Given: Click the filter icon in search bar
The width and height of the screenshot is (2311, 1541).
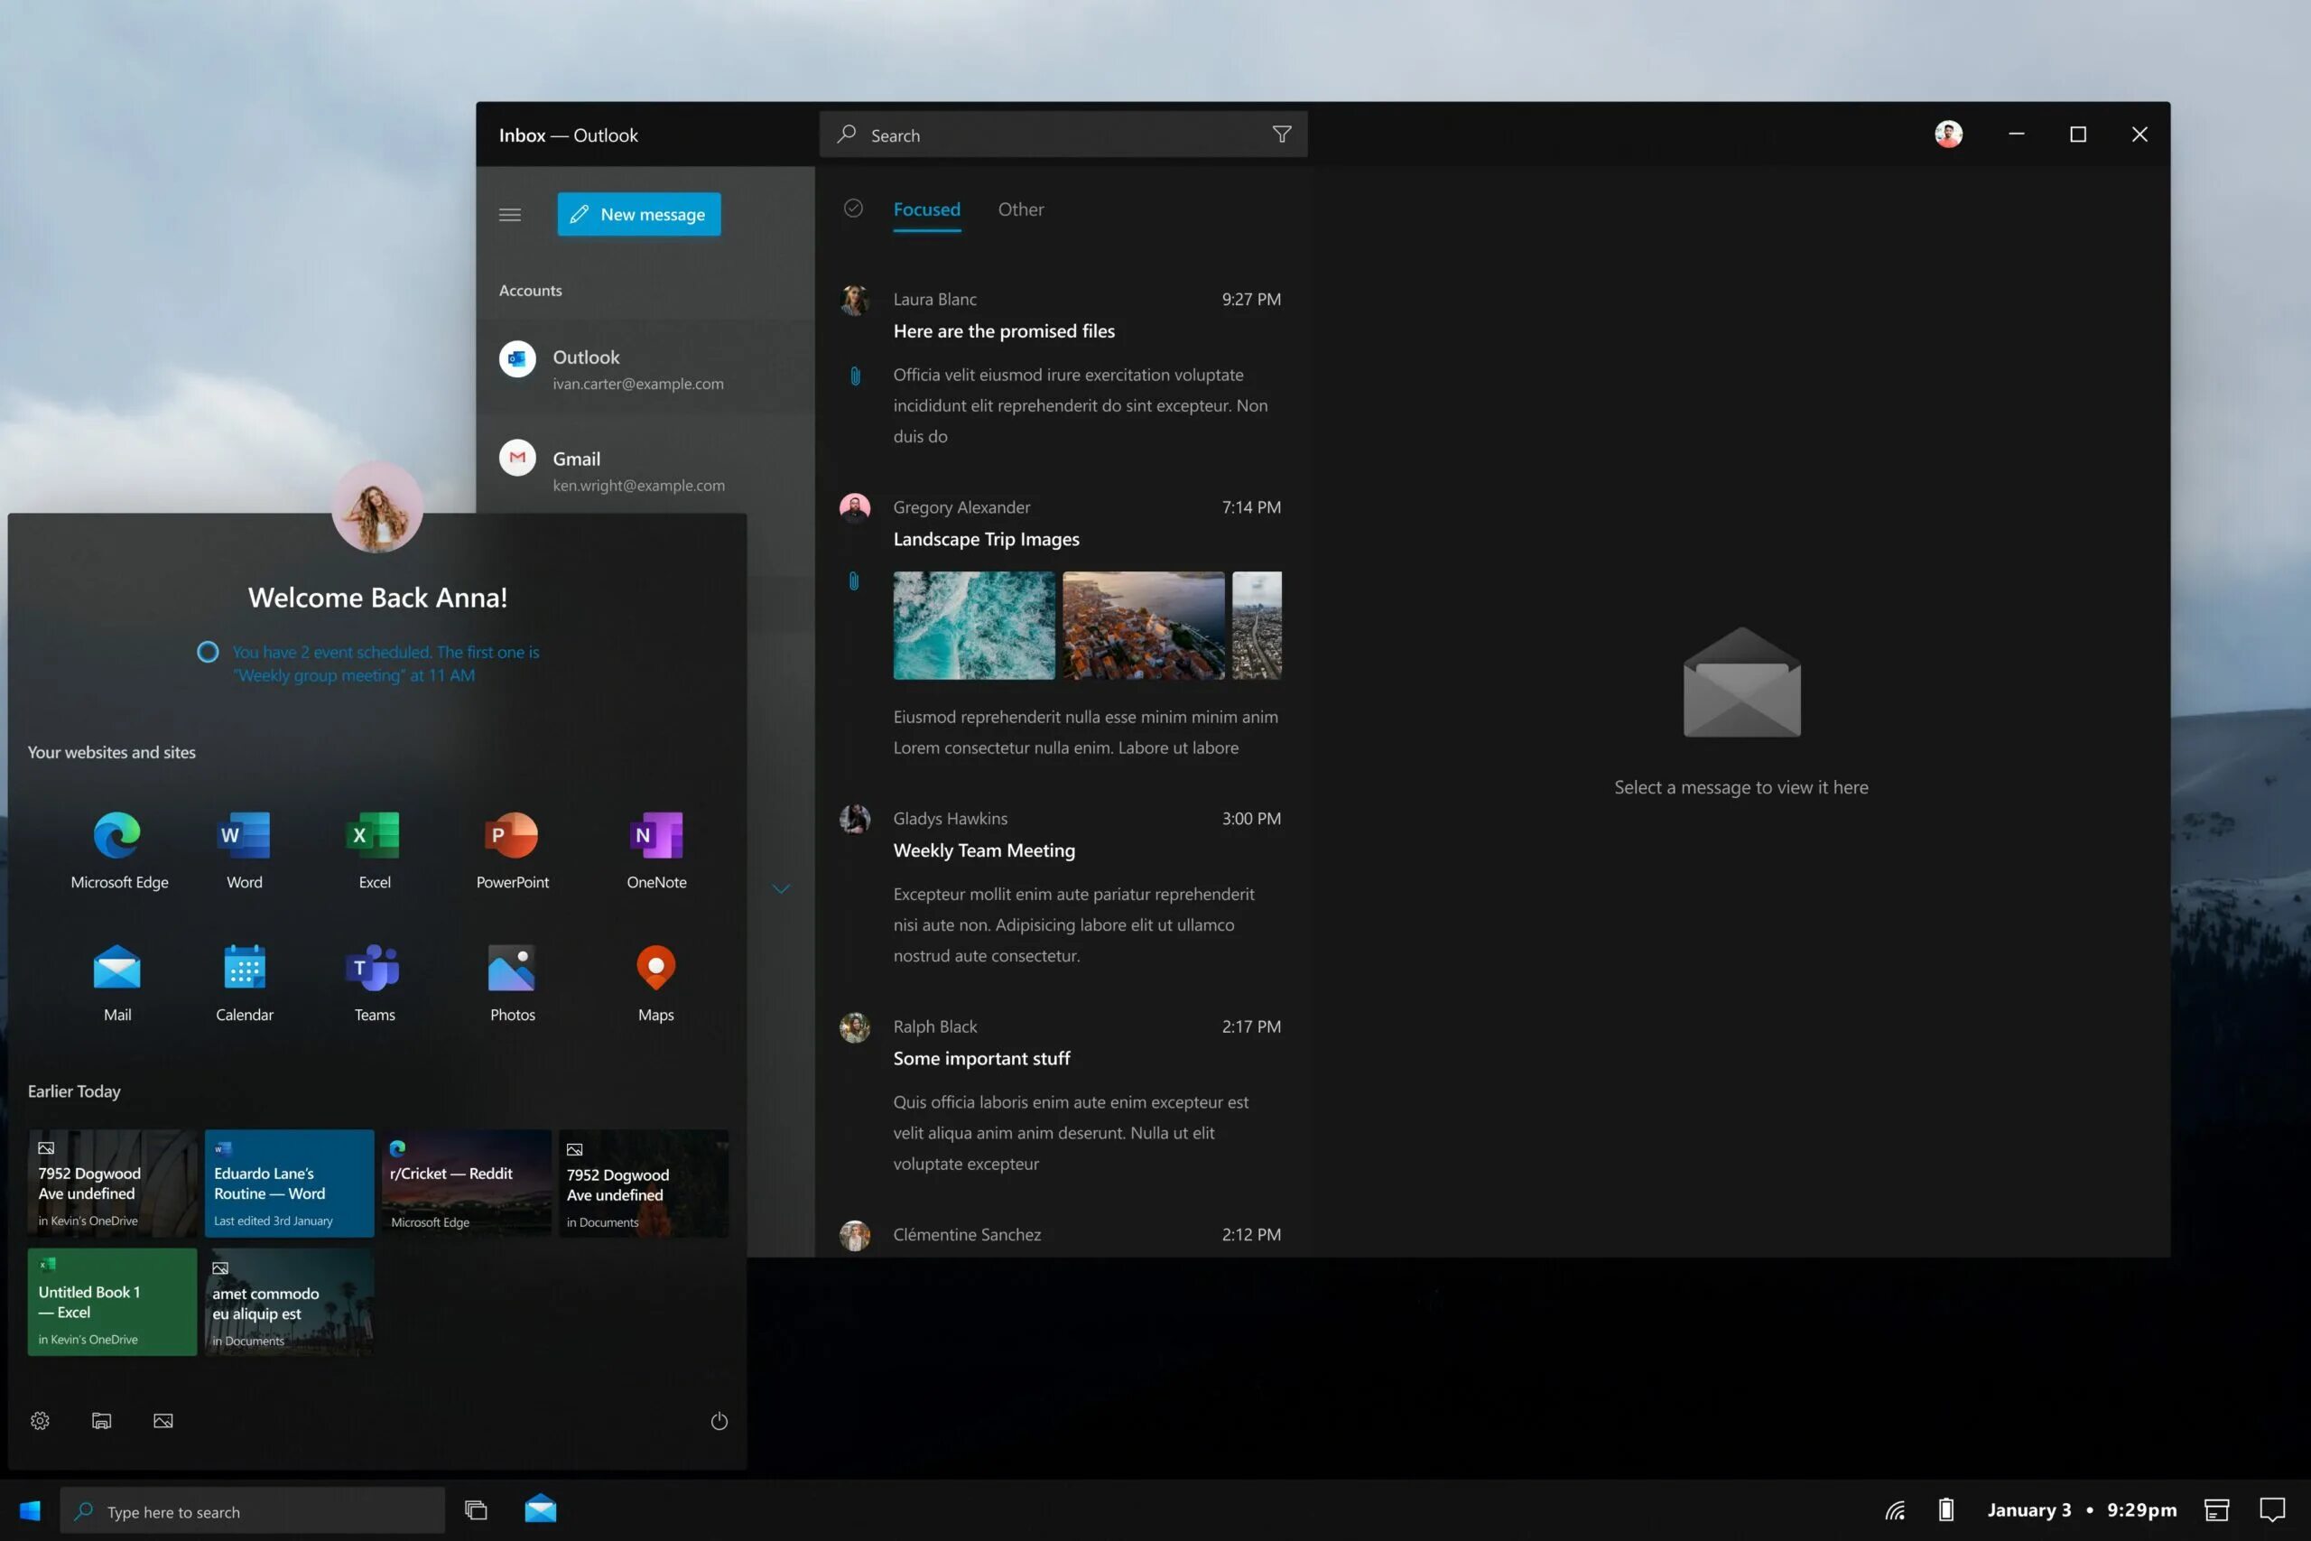Looking at the screenshot, I should point(1281,135).
